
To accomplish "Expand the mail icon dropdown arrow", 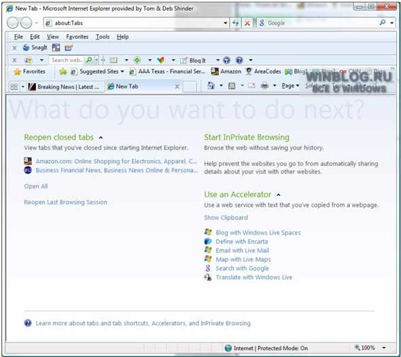I will [x=126, y=61].
